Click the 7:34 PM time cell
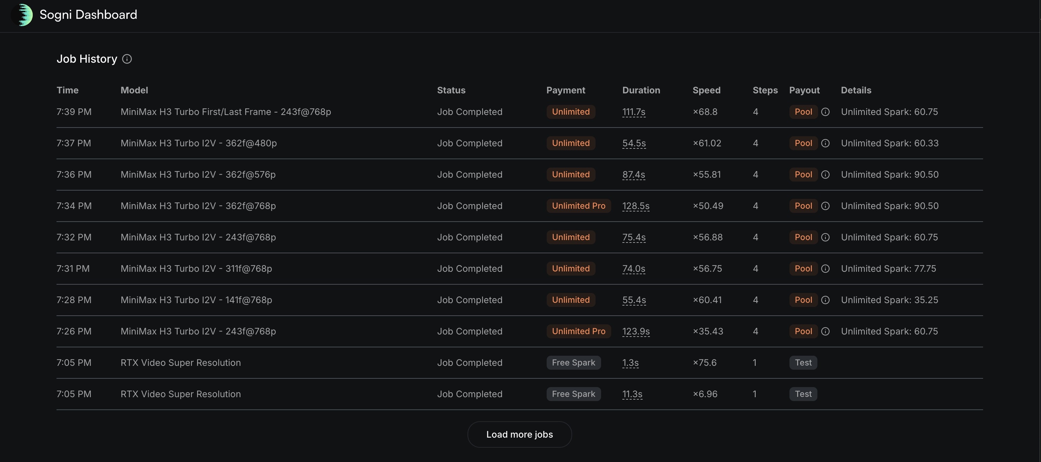1041x462 pixels. coord(74,206)
